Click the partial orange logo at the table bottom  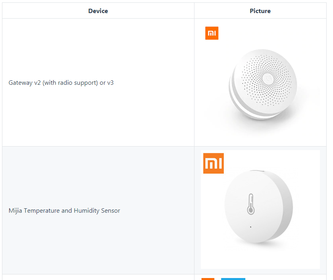[208, 279]
